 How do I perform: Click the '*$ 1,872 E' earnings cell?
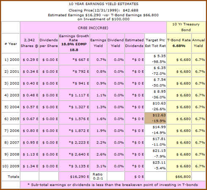pos(74,130)
